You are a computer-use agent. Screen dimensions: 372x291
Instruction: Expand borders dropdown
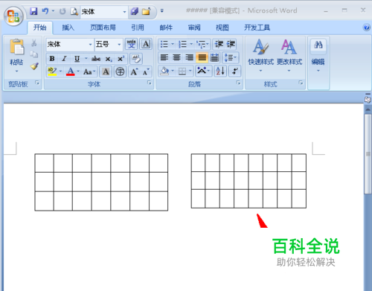[190, 71]
